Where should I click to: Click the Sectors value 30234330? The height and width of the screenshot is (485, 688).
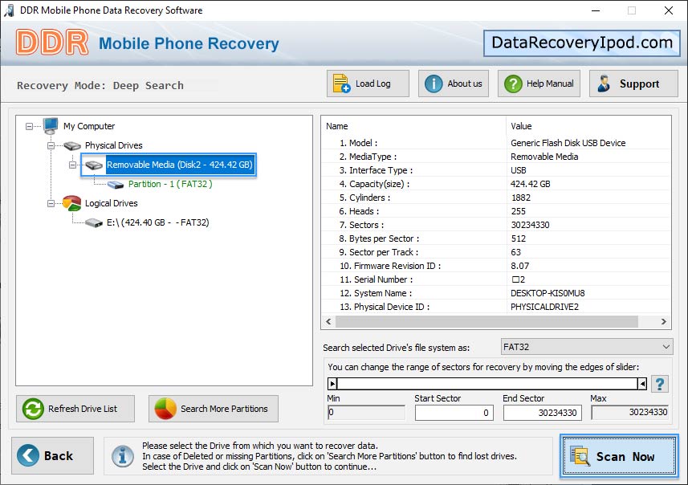pos(530,225)
